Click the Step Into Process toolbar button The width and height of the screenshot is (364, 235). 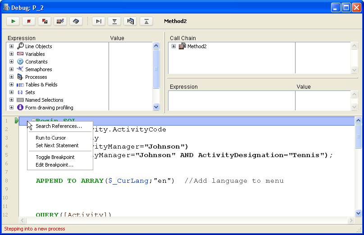[131, 21]
